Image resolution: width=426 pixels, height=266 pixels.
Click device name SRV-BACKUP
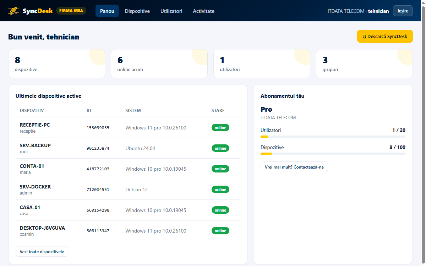35,145
